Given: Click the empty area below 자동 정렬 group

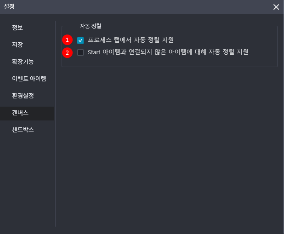Looking at the screenshot, I should [x=170, y=145].
